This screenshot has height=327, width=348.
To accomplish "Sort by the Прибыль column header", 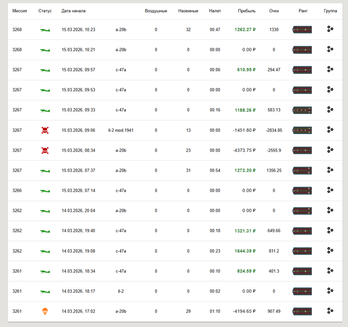I will click(247, 11).
